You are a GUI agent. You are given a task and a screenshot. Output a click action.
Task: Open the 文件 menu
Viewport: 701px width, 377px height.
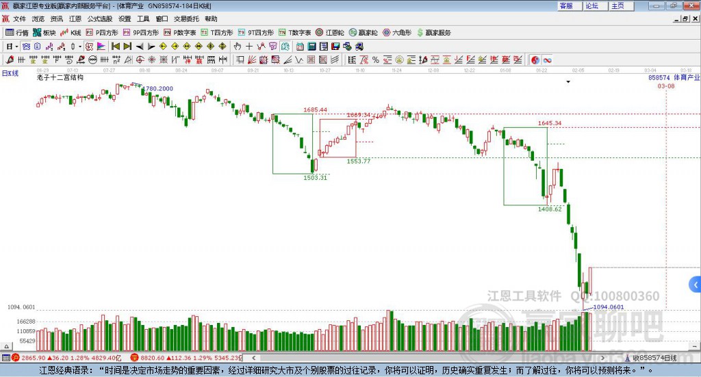point(20,18)
